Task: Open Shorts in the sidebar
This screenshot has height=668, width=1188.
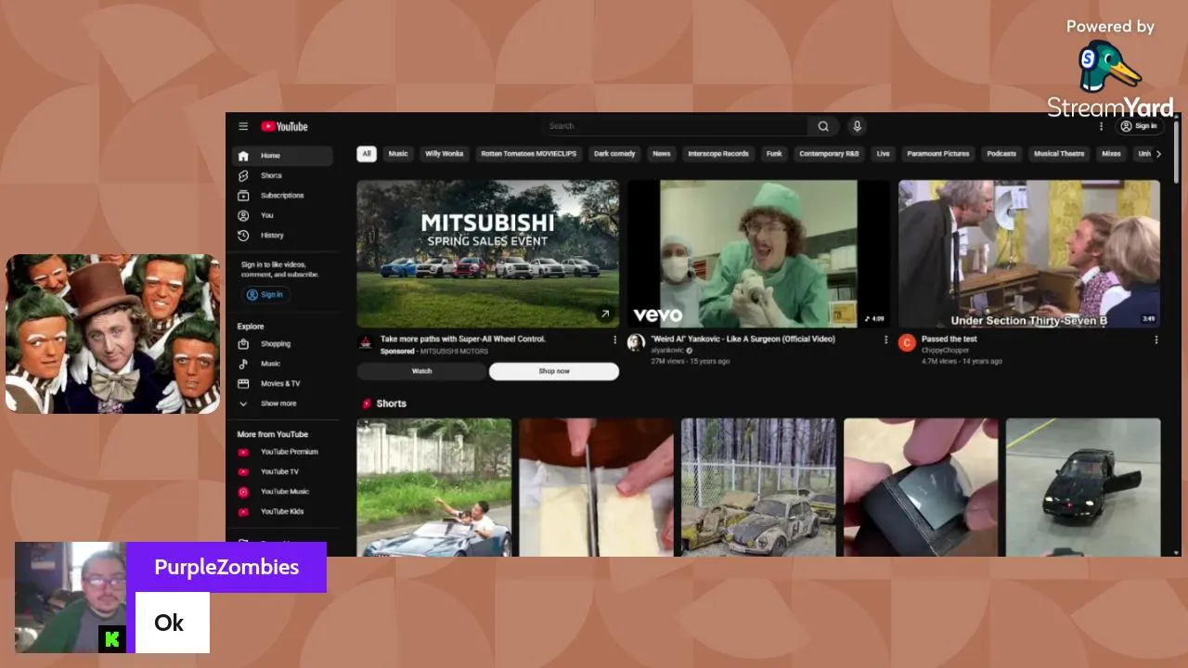Action: pyautogui.click(x=282, y=175)
